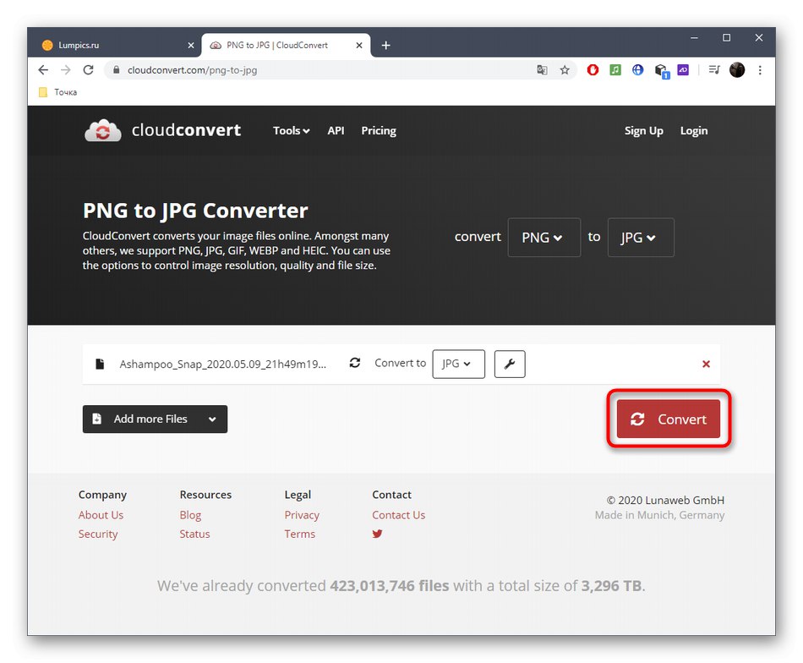Click the file icon beside Ashampoo_Snap filename
This screenshot has height=663, width=803.
(100, 364)
